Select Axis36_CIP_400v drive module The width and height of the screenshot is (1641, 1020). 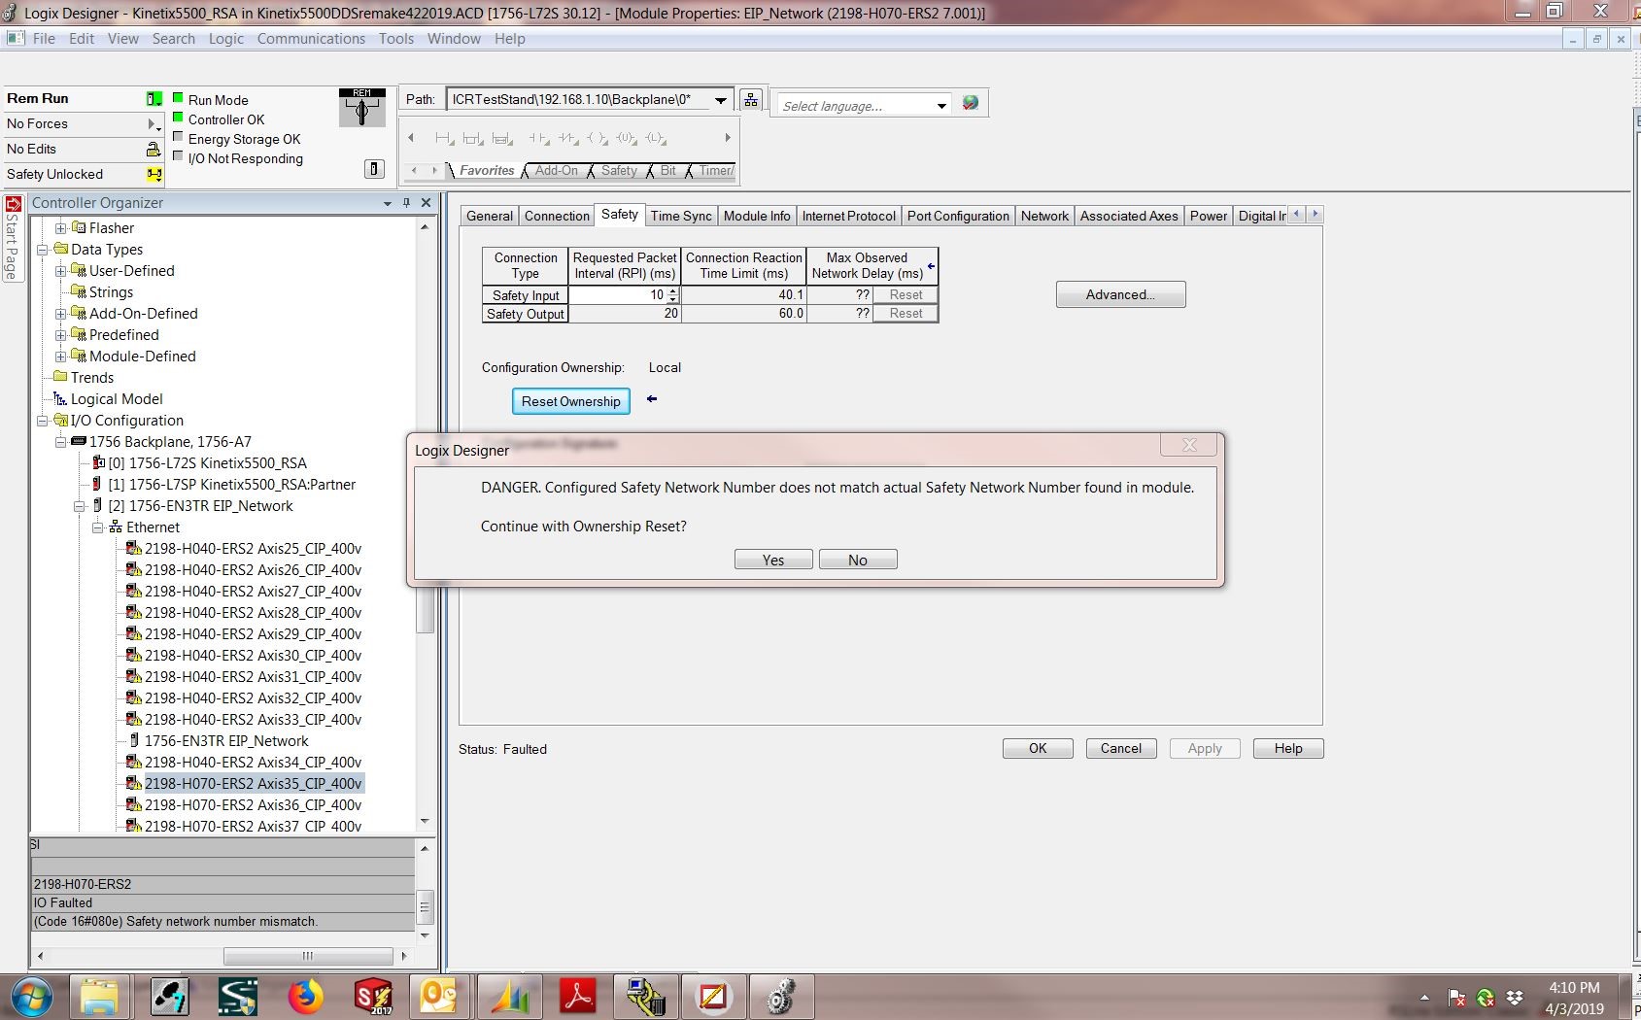[253, 805]
